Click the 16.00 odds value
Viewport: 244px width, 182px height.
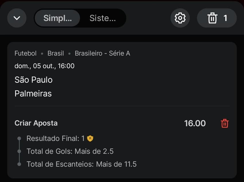[x=195, y=123]
